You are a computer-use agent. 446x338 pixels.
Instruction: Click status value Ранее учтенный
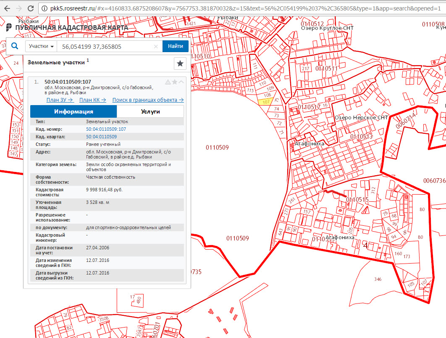tap(103, 144)
